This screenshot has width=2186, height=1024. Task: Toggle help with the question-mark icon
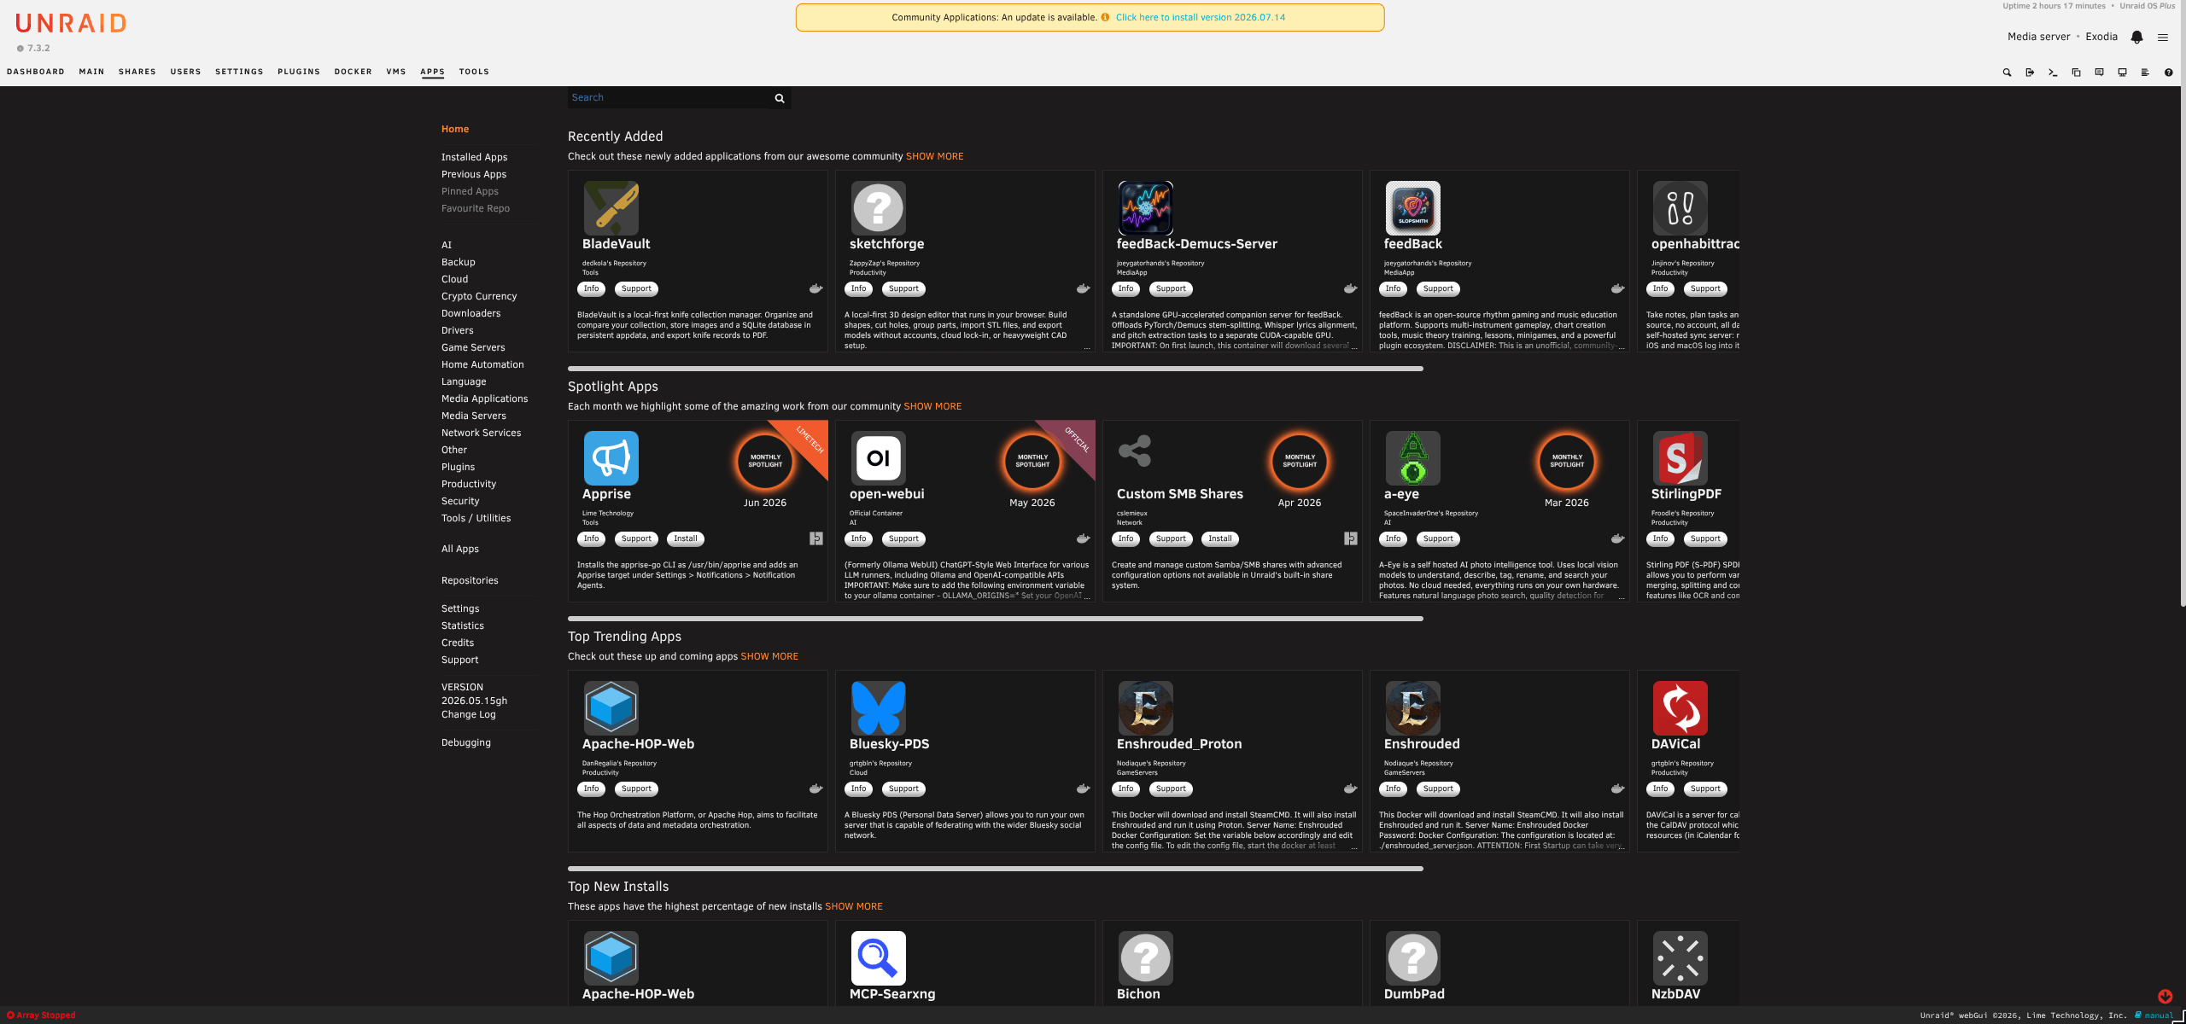coord(2168,73)
